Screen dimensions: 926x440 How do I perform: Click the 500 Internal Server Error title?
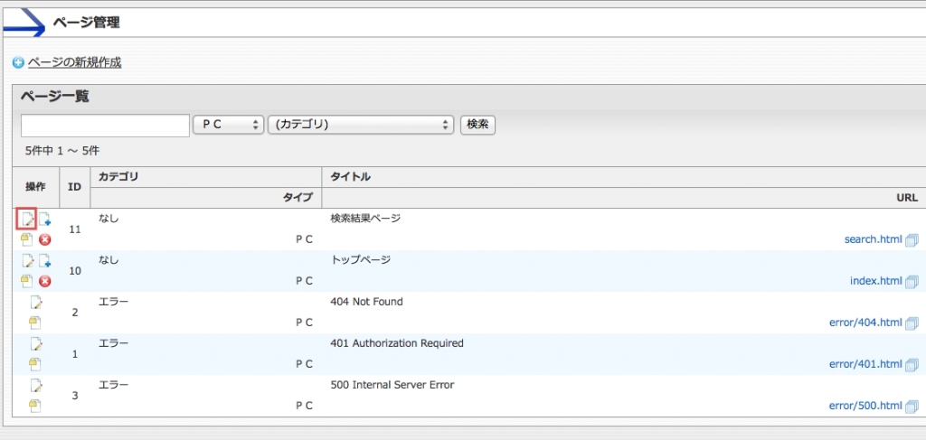pyautogui.click(x=392, y=385)
